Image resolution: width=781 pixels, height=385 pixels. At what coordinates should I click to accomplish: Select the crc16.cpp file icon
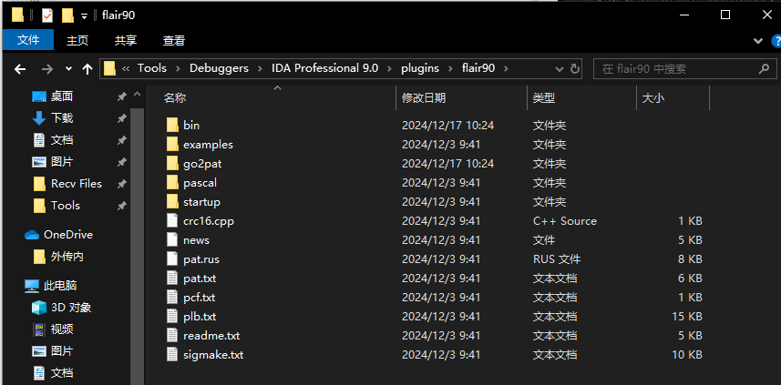tap(175, 221)
